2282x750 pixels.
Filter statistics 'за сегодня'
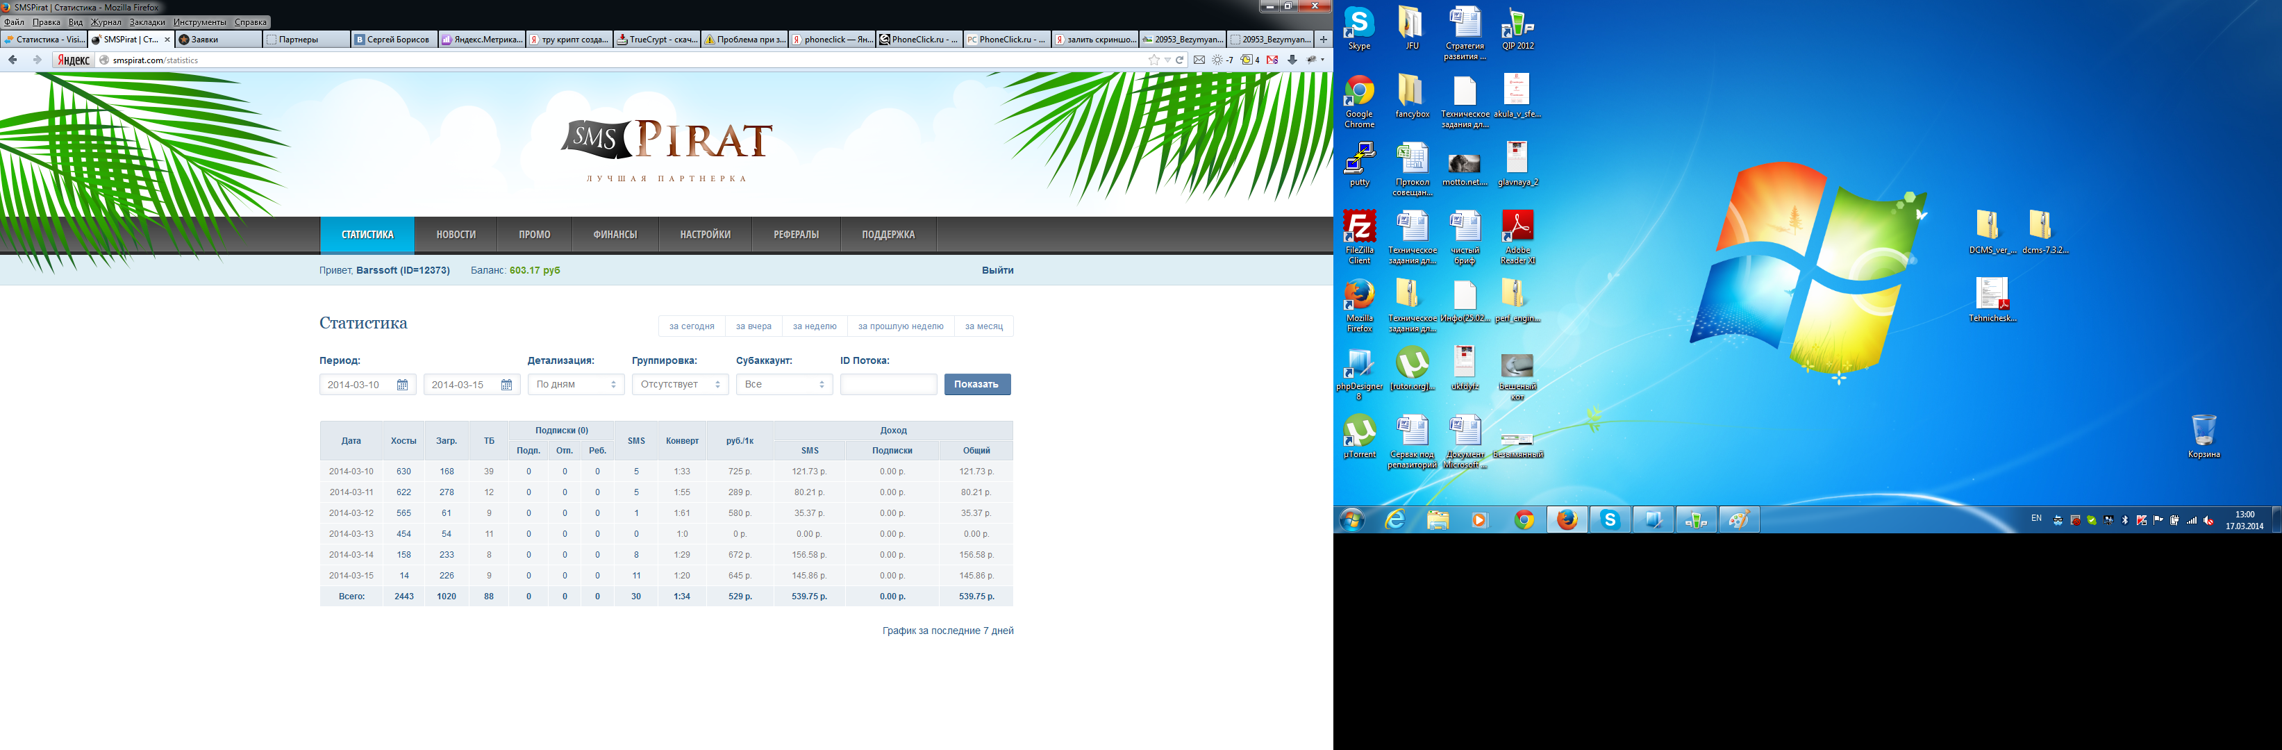click(x=692, y=326)
